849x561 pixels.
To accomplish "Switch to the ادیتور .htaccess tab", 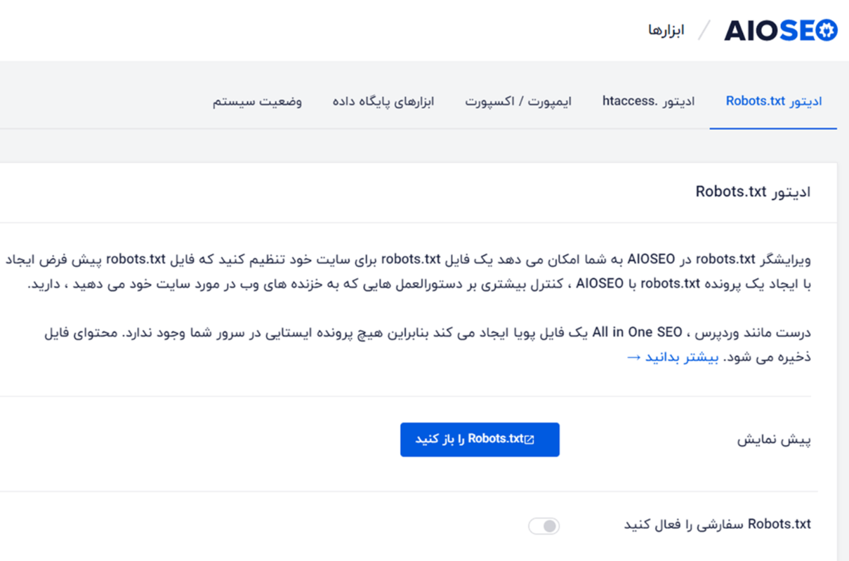I will [x=648, y=101].
